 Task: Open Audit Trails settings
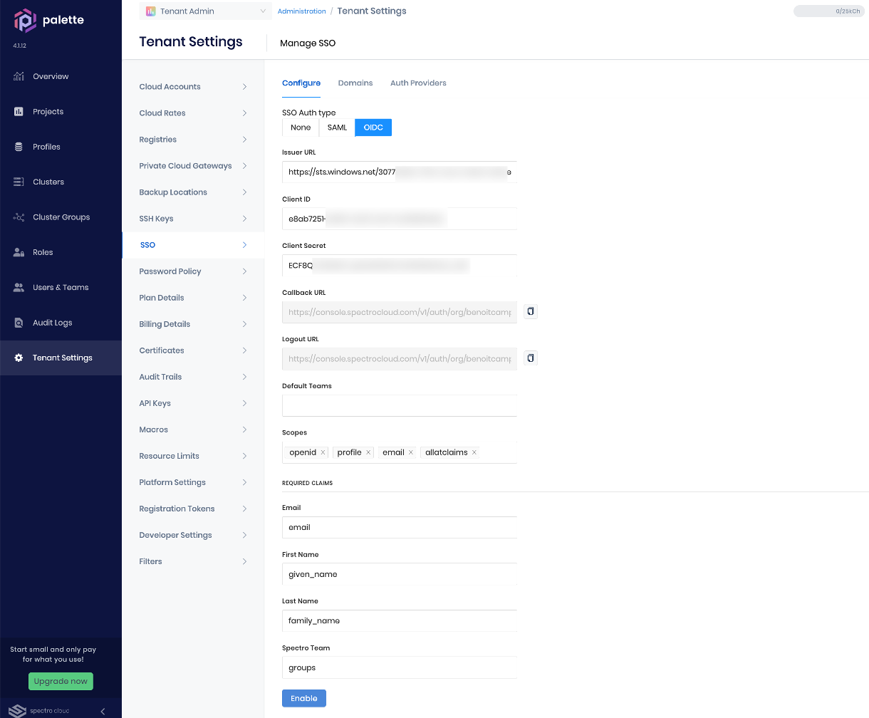(193, 377)
